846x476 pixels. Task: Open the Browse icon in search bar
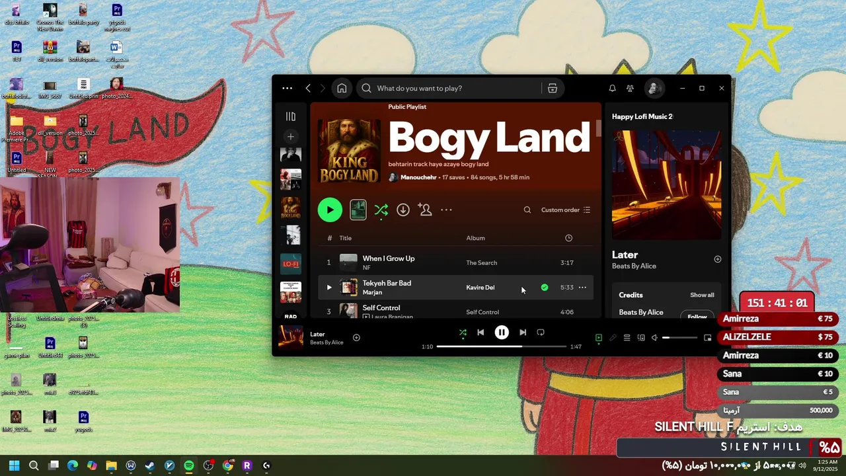553,88
